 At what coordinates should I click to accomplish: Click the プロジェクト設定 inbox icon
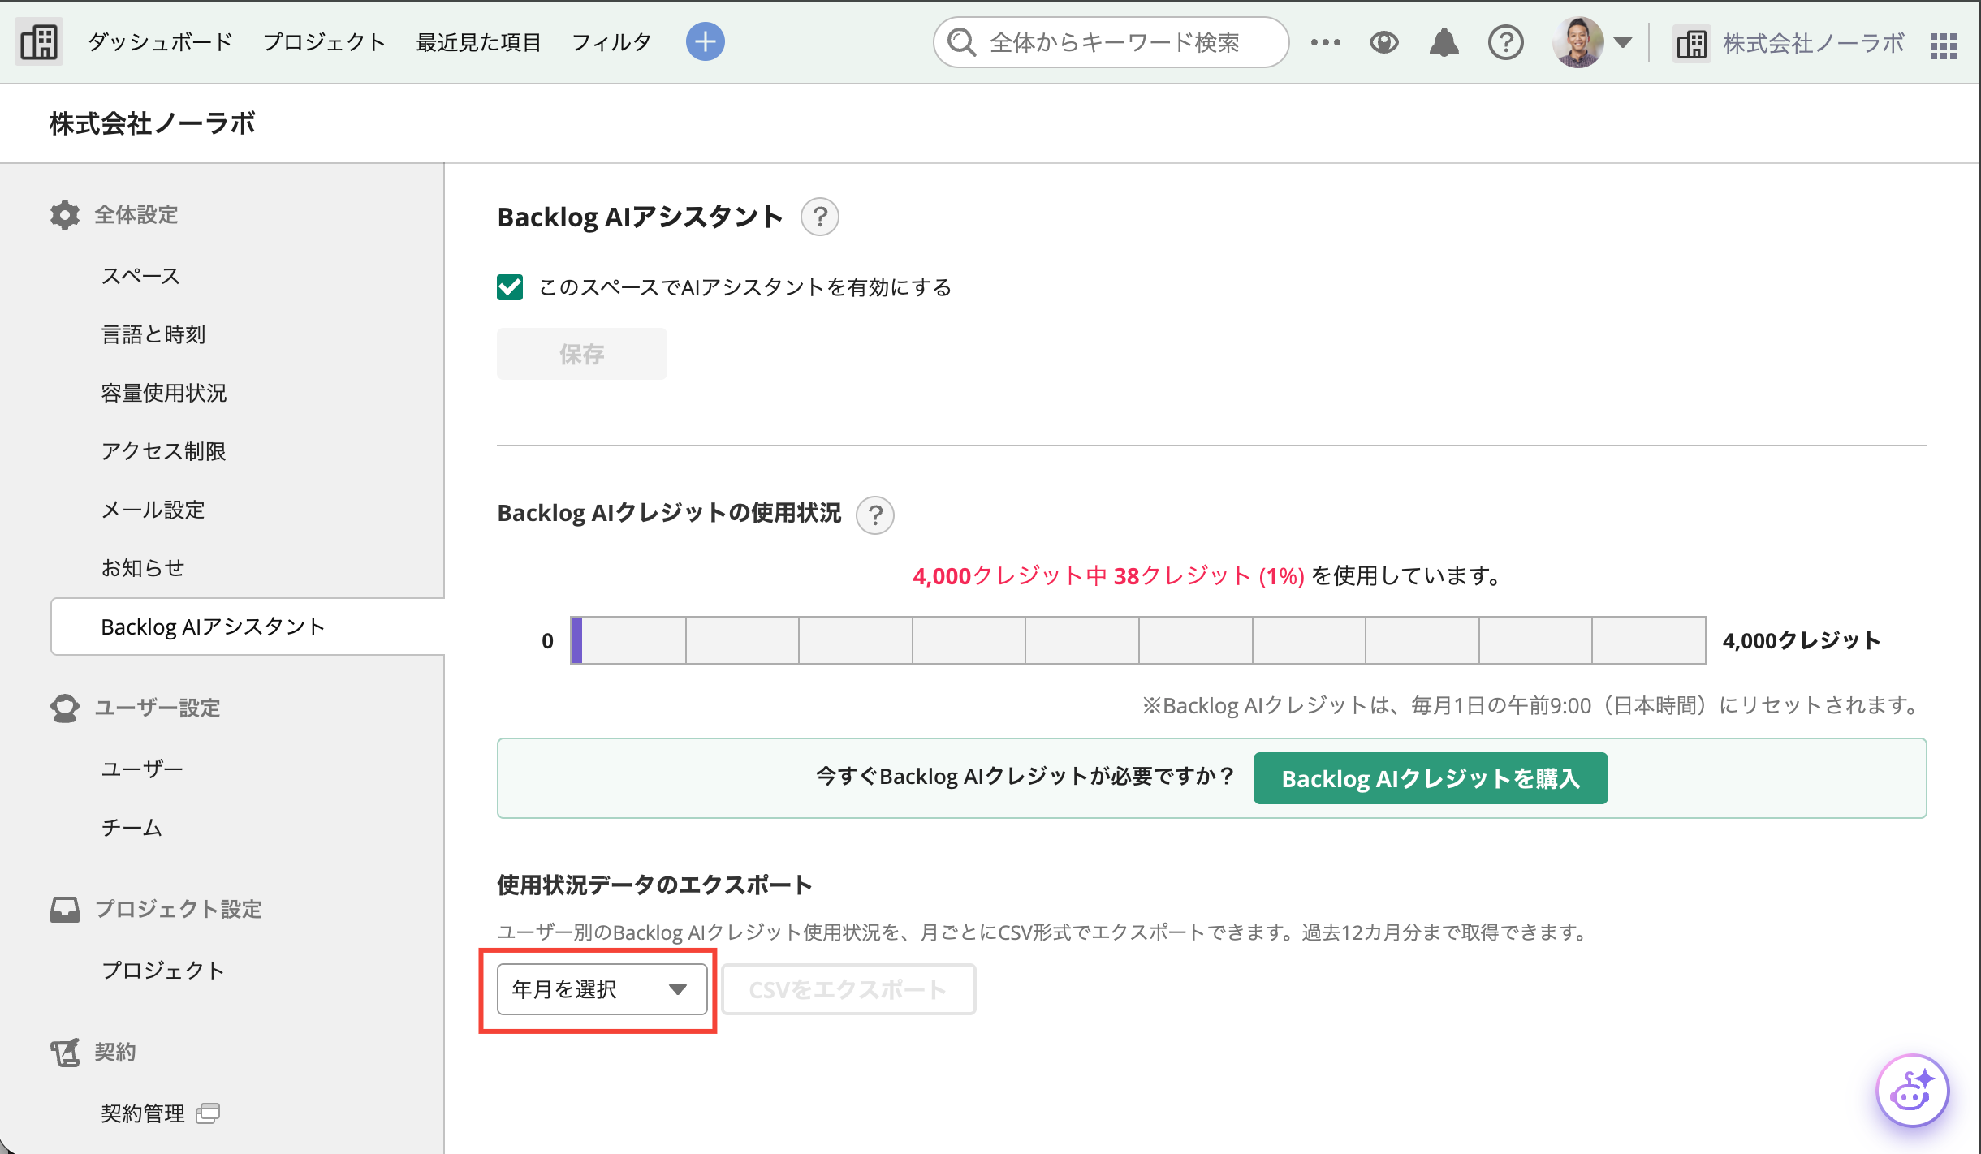click(x=65, y=910)
